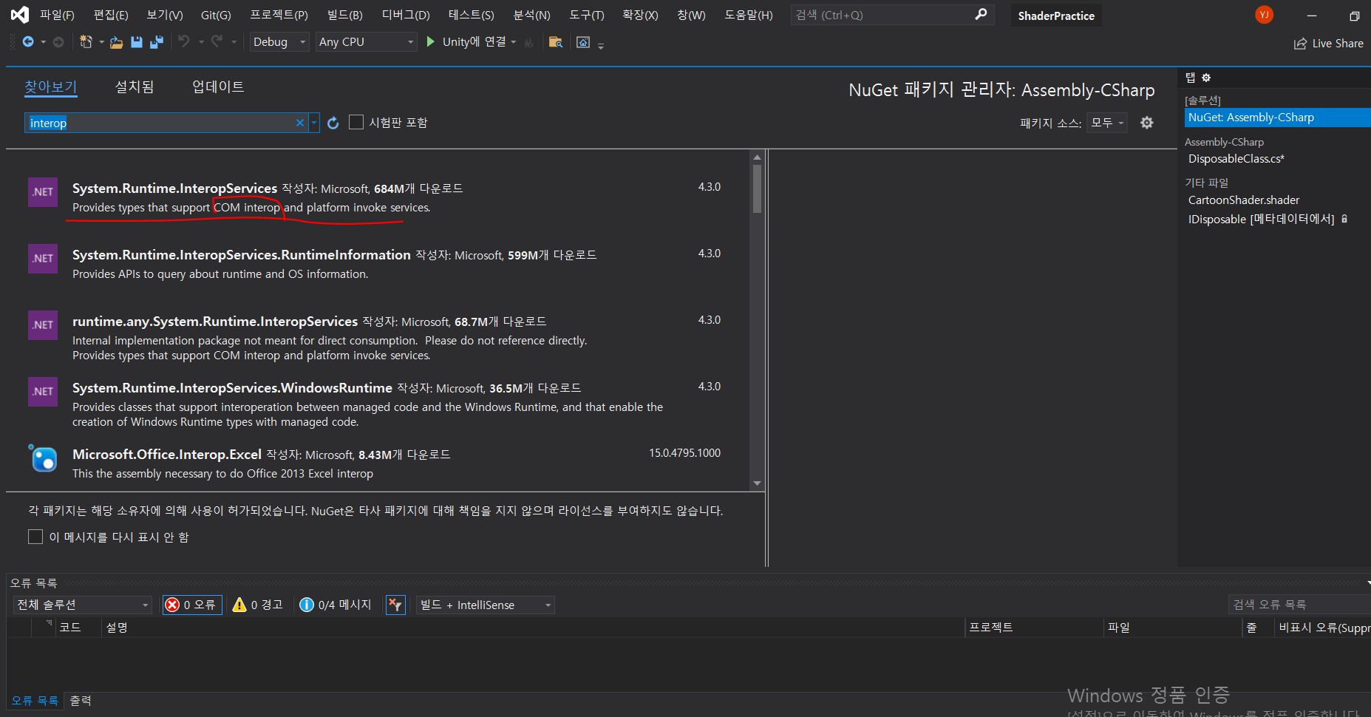
Task: Open the Any CPU platform dropdown
Action: 367,42
